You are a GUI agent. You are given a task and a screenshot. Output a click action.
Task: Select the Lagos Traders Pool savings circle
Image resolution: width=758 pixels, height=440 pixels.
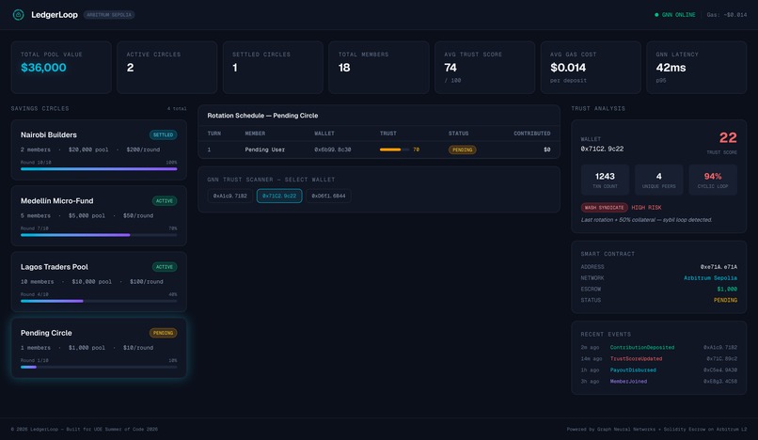99,282
